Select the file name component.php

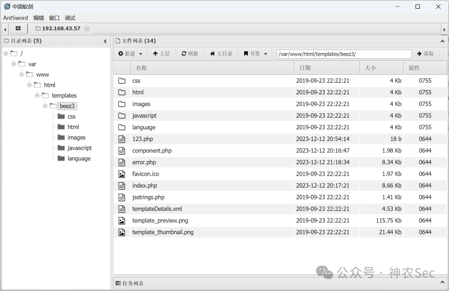click(152, 150)
